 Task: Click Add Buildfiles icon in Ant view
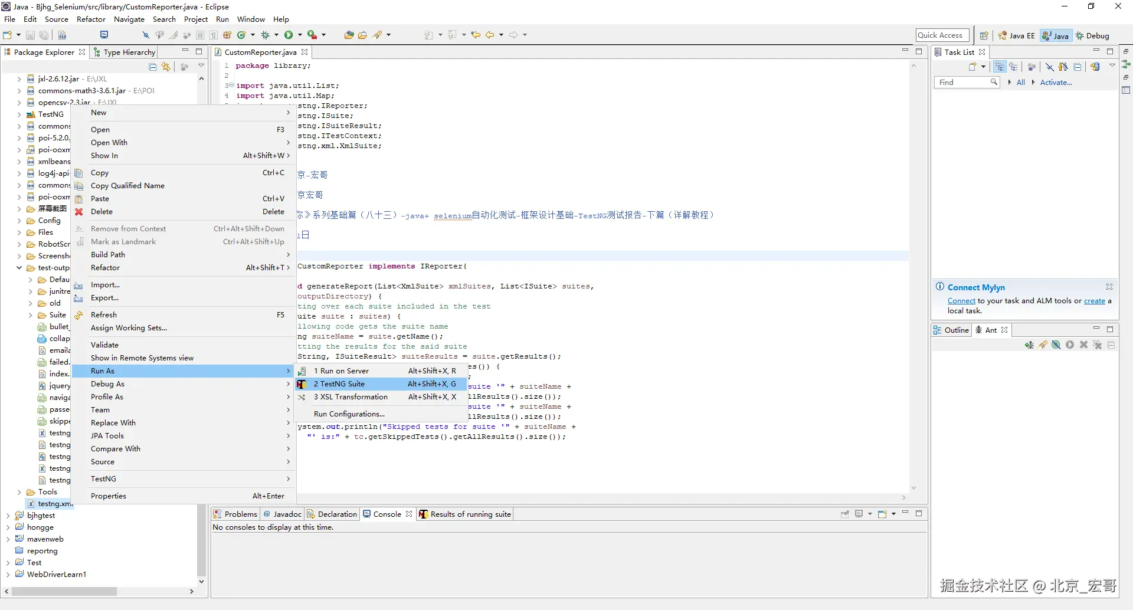(x=1029, y=345)
